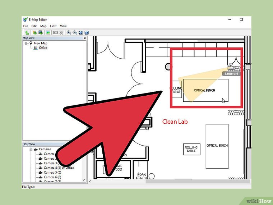The height and width of the screenshot is (205, 273).
Task: Select Camera 6 (6) in Host View
Action: click(52, 177)
